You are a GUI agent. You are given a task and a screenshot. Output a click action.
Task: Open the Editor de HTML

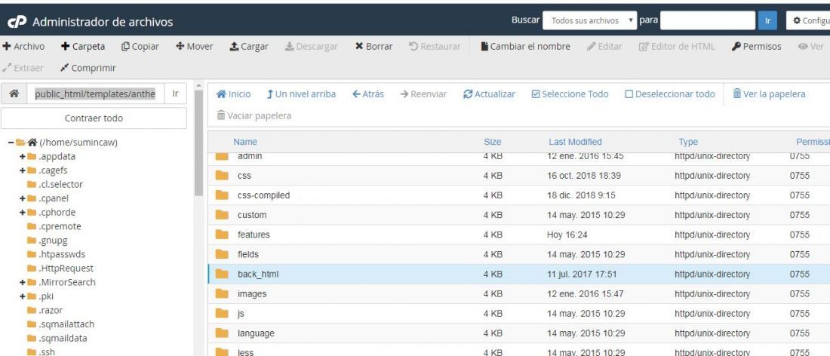(x=677, y=47)
